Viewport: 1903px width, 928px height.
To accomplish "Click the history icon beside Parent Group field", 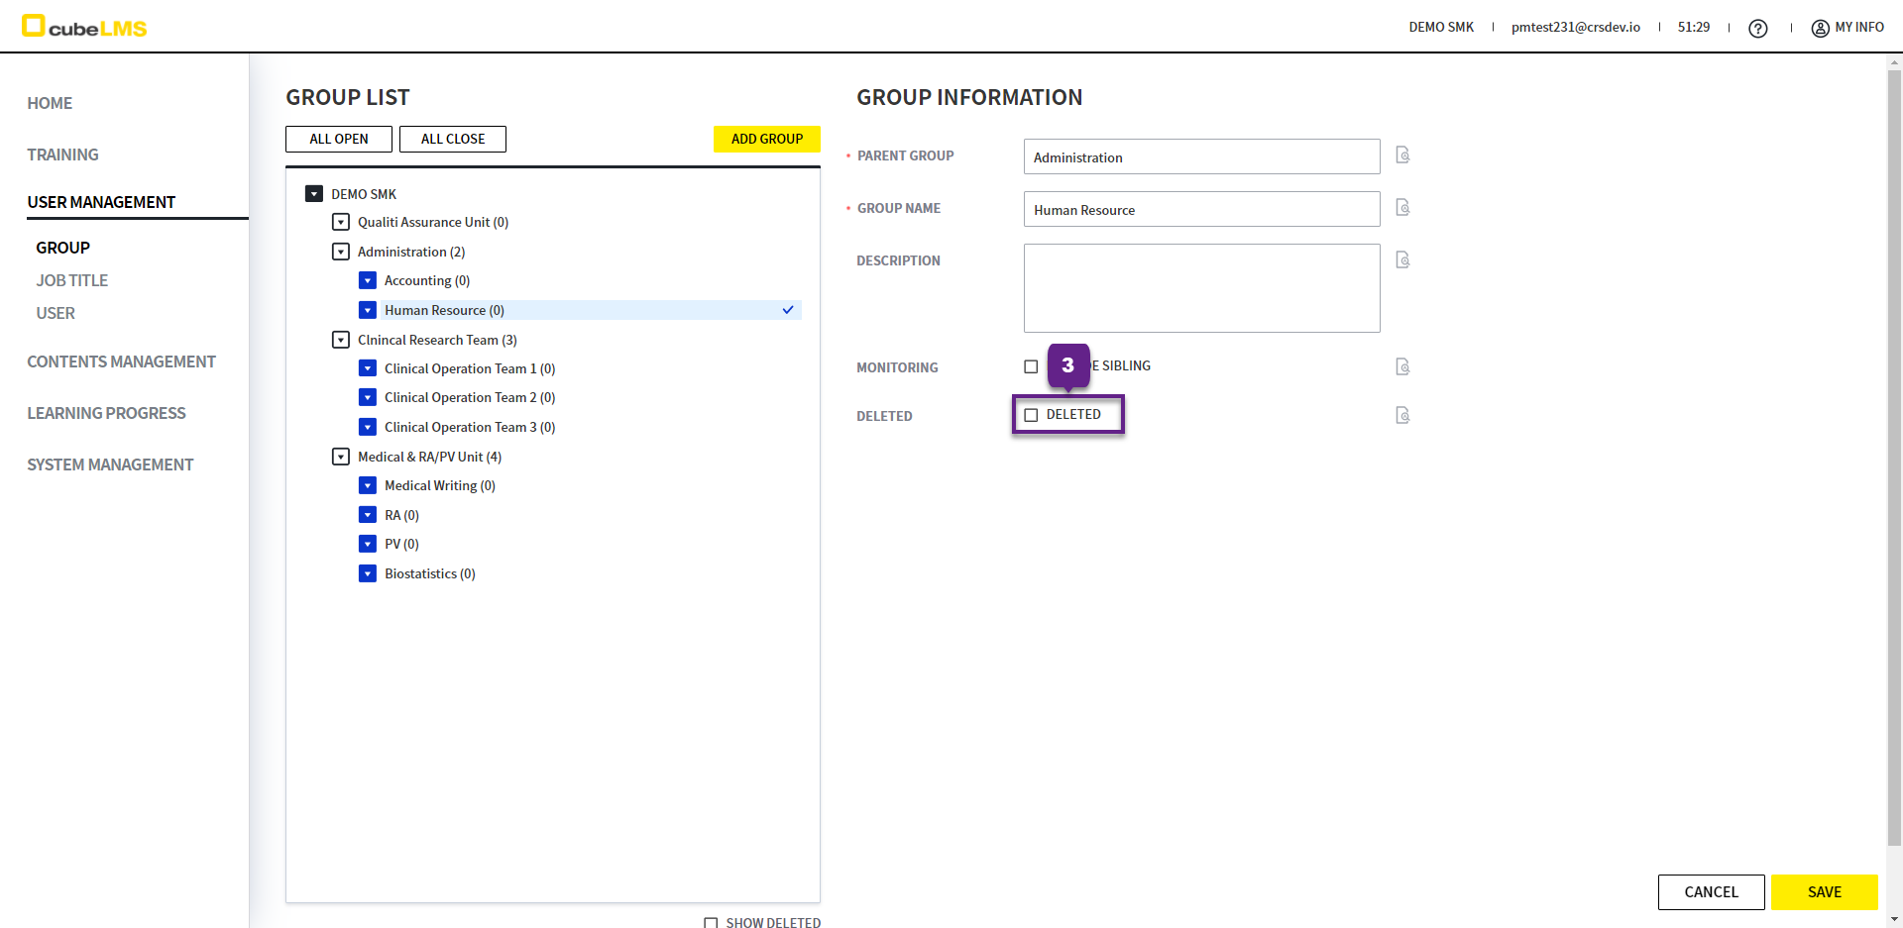I will click(1402, 155).
